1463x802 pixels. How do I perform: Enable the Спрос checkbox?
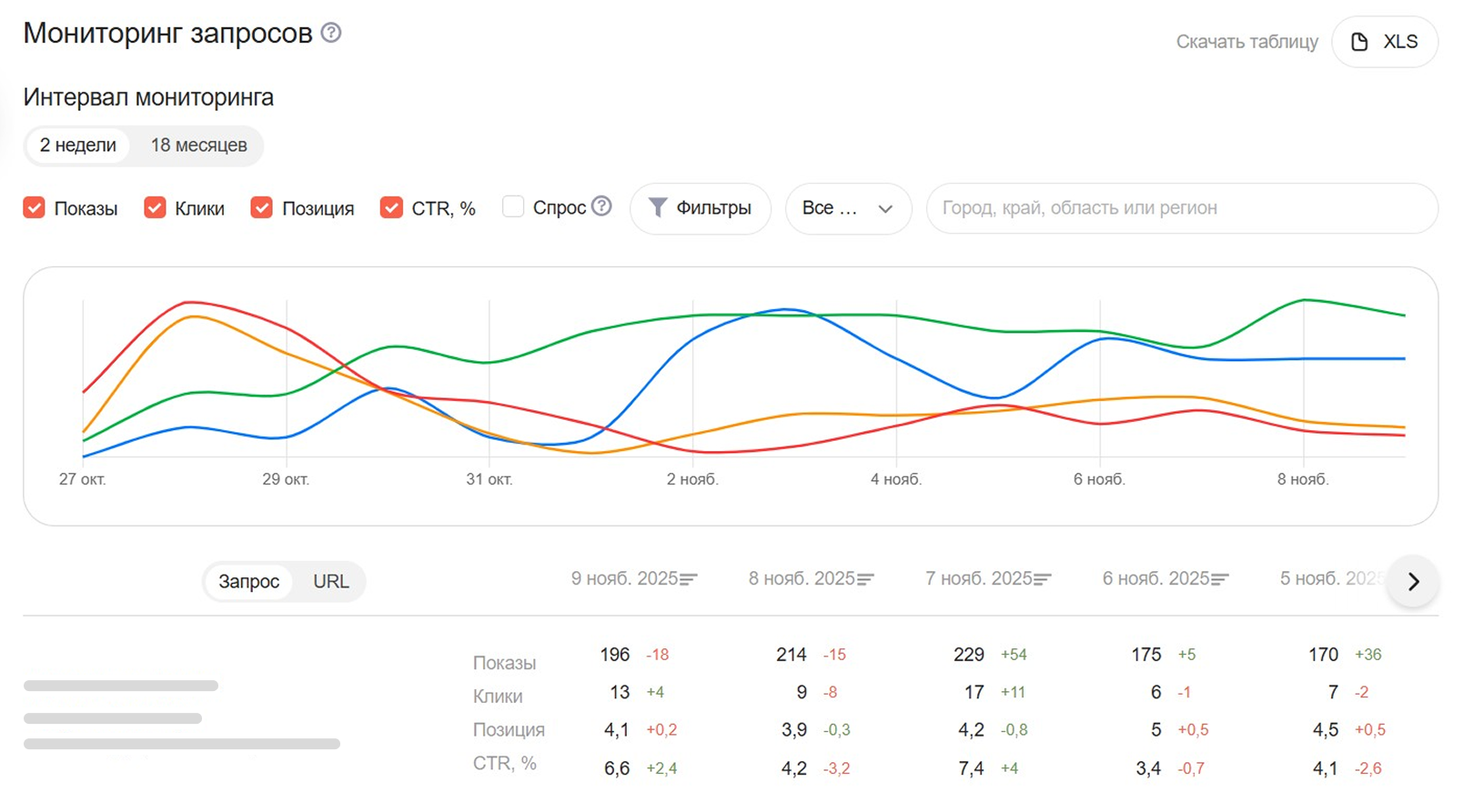(x=513, y=207)
